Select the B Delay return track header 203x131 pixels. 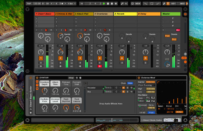pos(149,14)
